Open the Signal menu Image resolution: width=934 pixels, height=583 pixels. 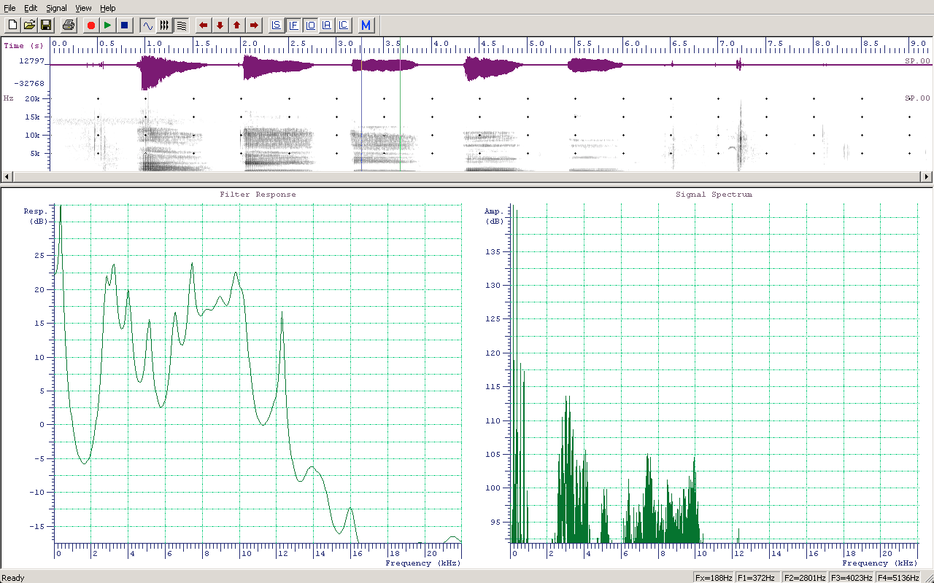pyautogui.click(x=56, y=8)
